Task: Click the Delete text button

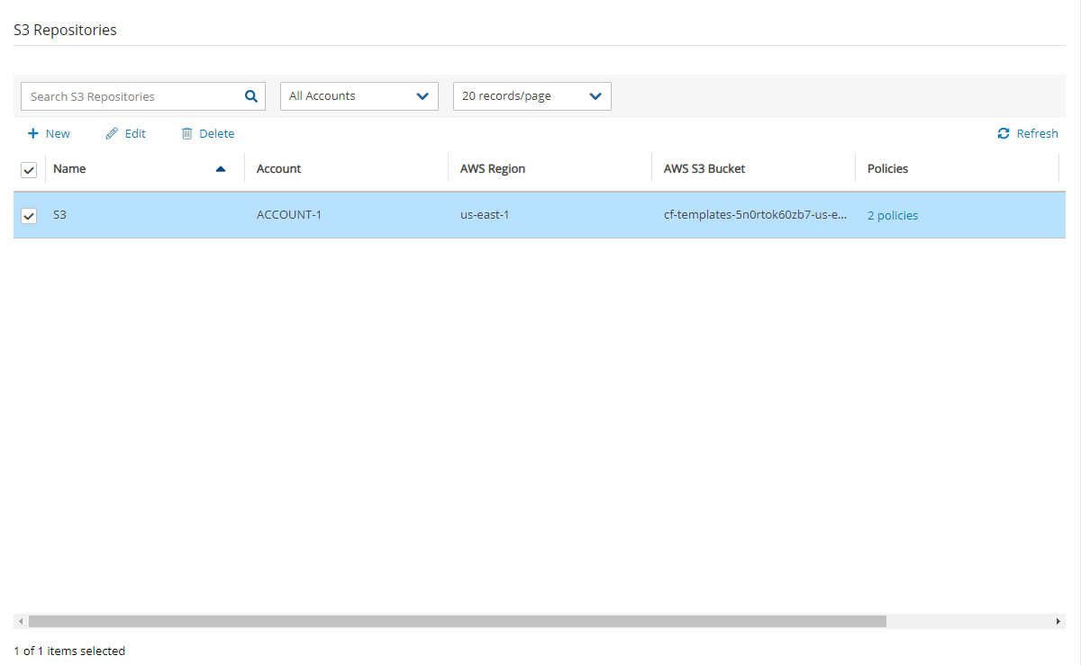Action: [216, 133]
